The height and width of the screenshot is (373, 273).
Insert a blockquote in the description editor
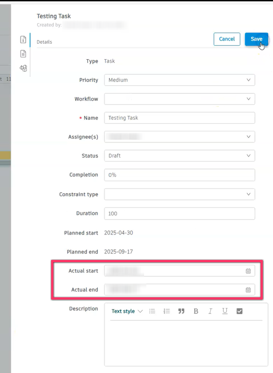click(x=181, y=311)
